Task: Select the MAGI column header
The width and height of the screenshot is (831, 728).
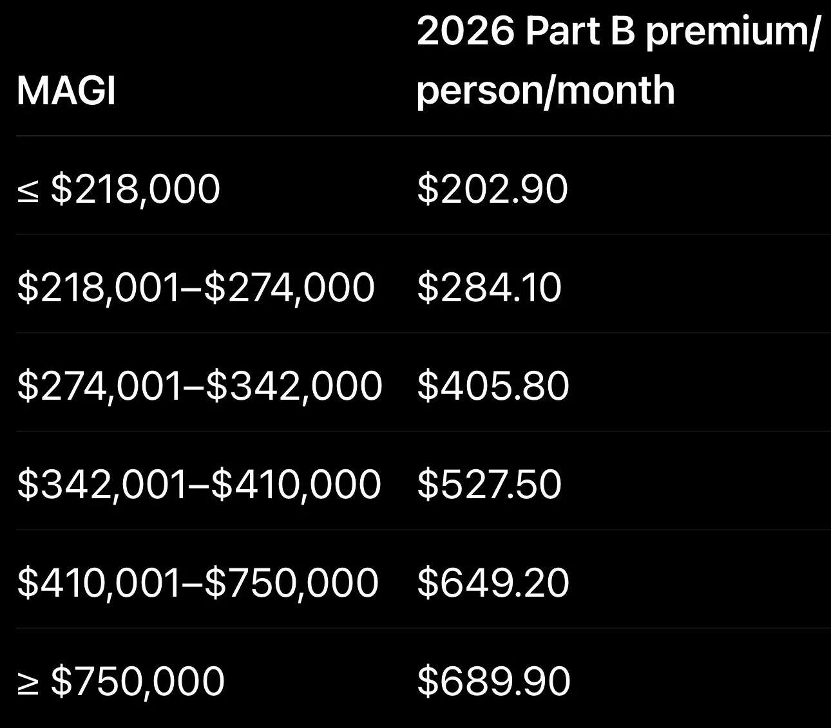Action: [66, 91]
